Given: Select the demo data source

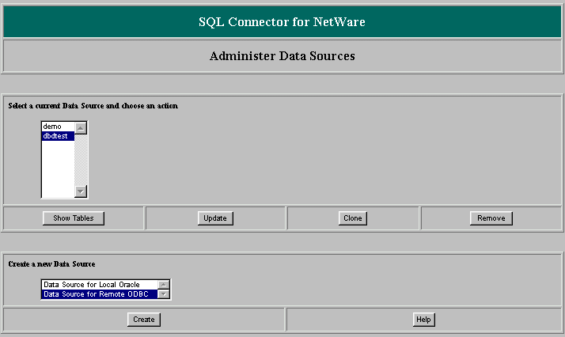Looking at the screenshot, I should coord(58,127).
